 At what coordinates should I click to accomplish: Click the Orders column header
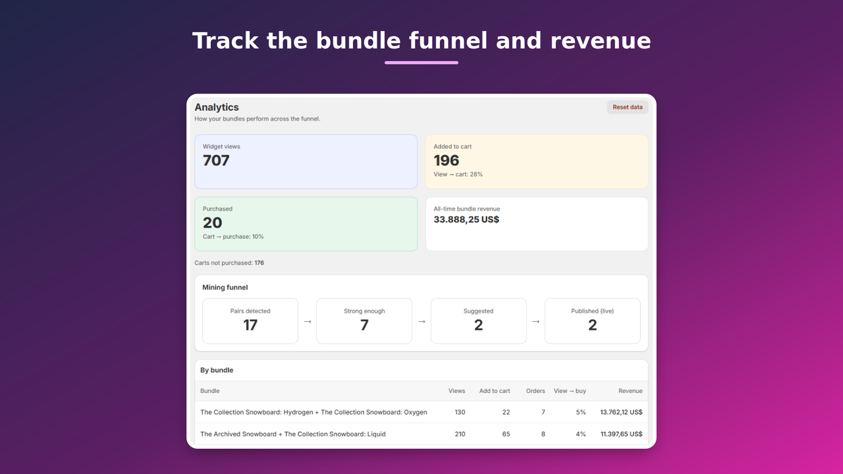(535, 391)
